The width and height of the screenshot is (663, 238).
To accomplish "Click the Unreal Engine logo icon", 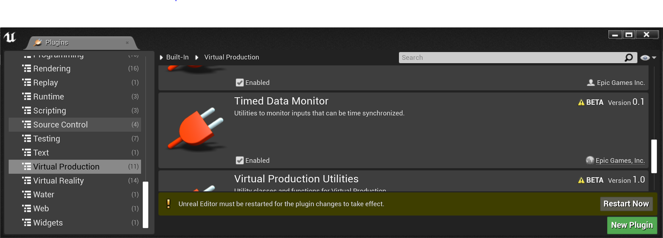I will 10,37.
